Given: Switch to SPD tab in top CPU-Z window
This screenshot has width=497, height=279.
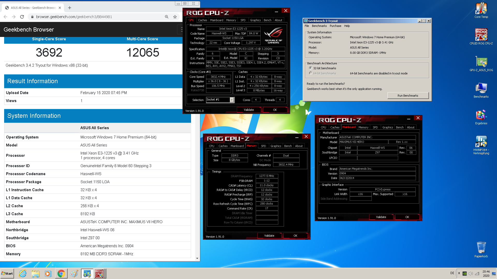Looking at the screenshot, I should point(243,20).
